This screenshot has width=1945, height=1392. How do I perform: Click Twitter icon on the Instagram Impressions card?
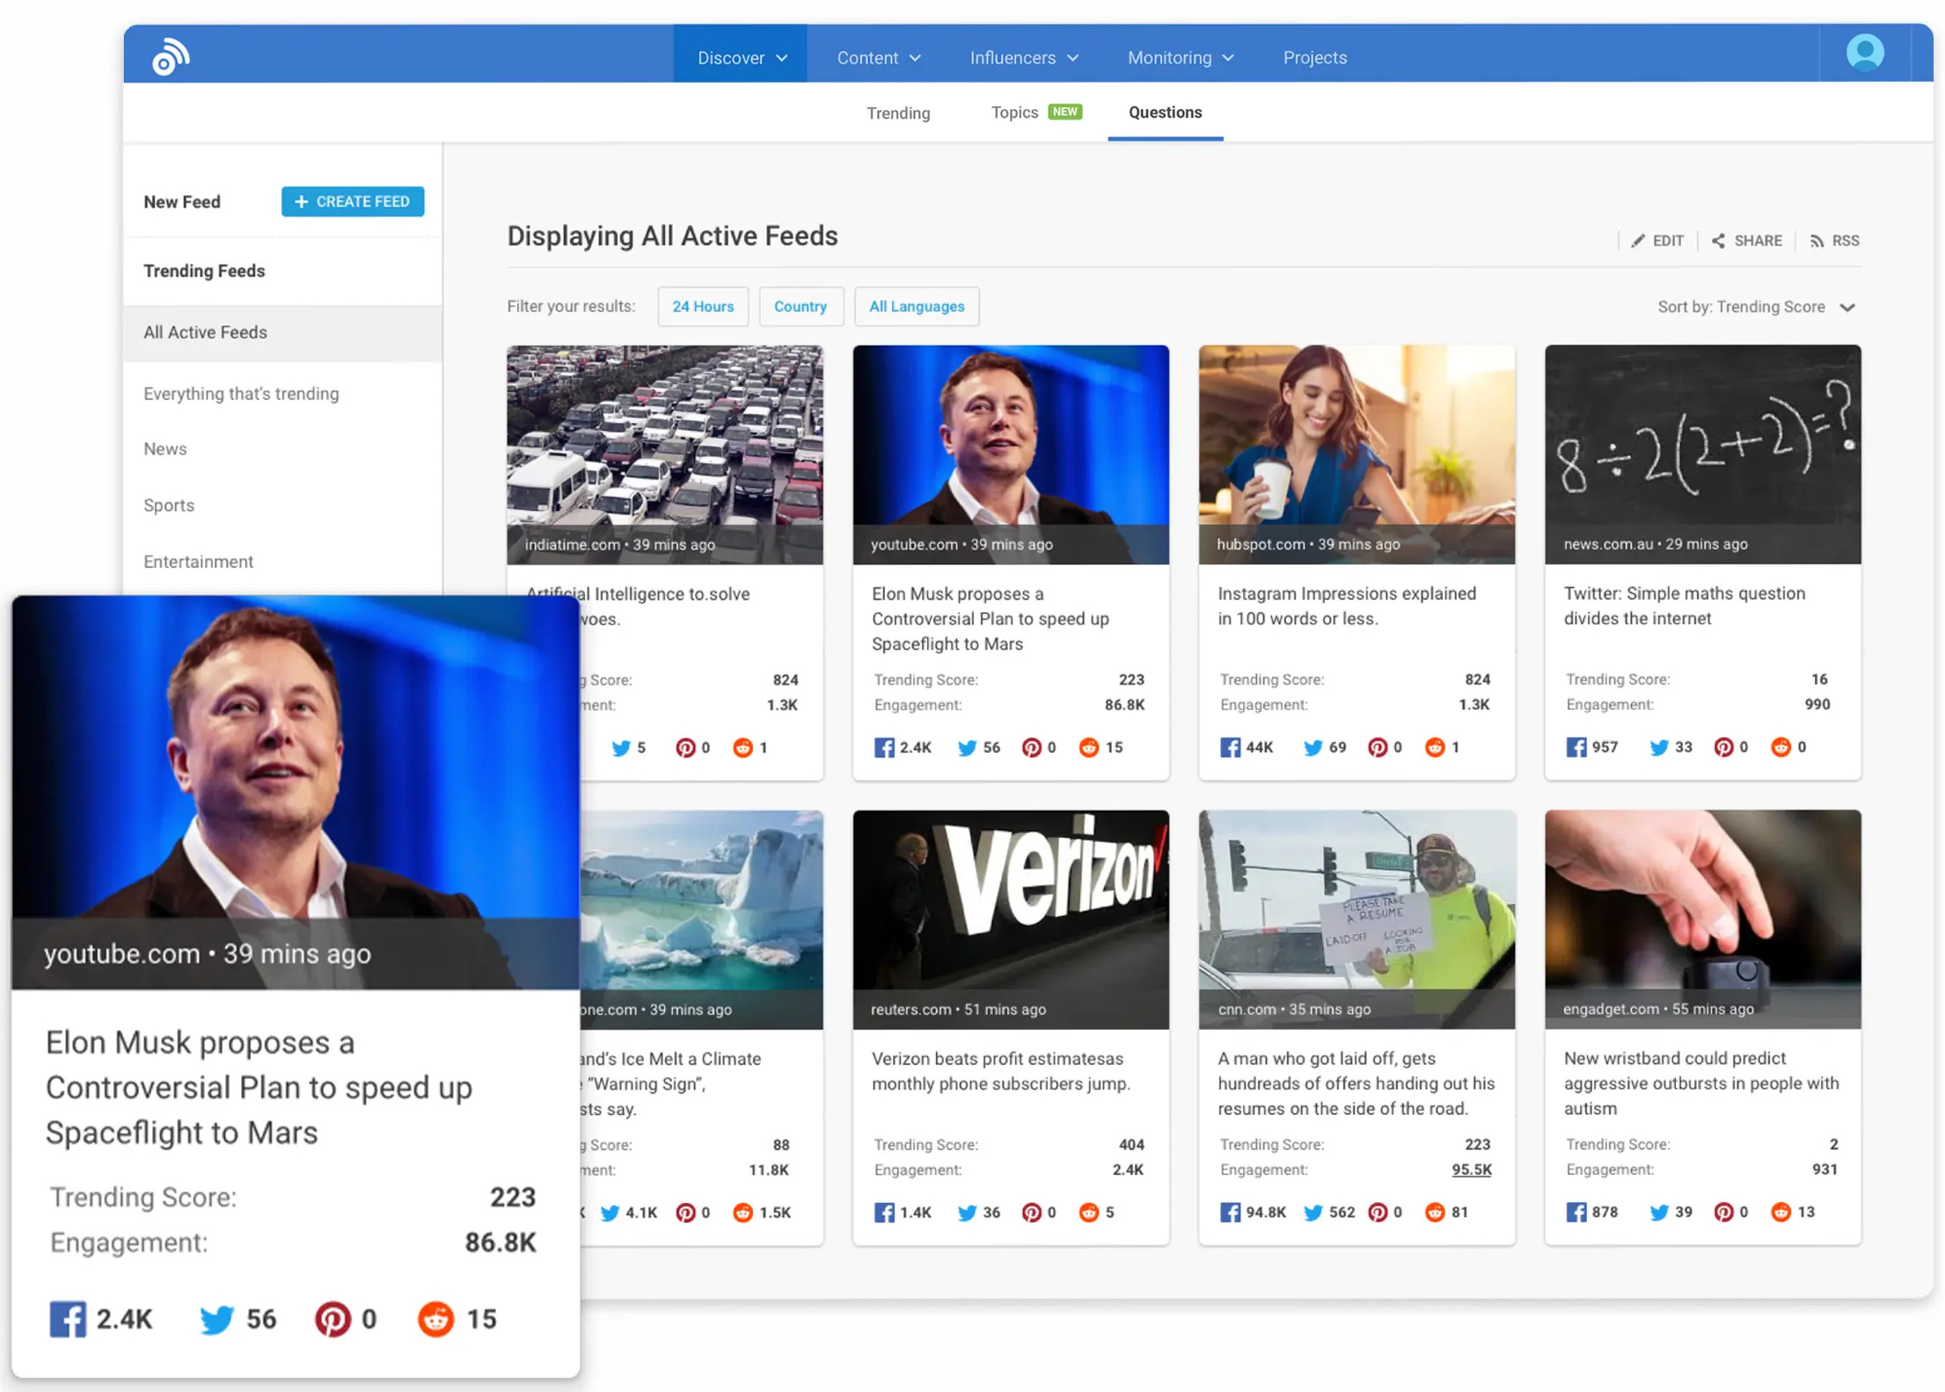point(1313,747)
